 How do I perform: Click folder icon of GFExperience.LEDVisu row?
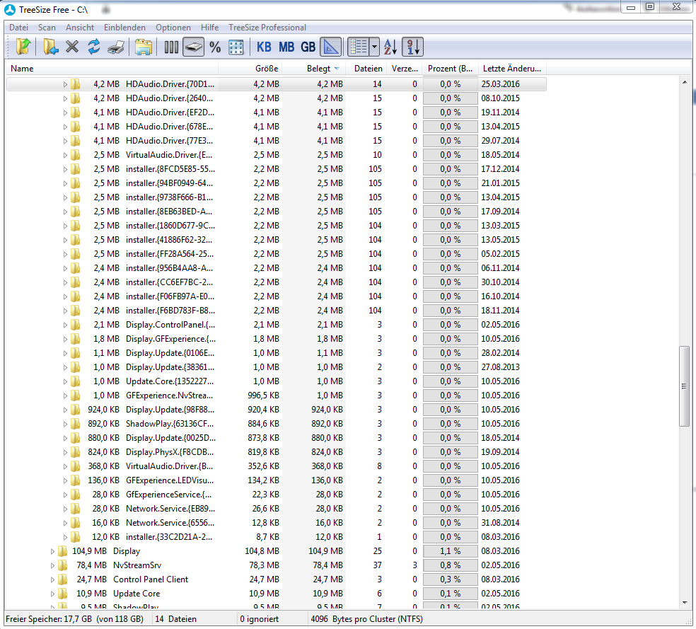coord(76,480)
